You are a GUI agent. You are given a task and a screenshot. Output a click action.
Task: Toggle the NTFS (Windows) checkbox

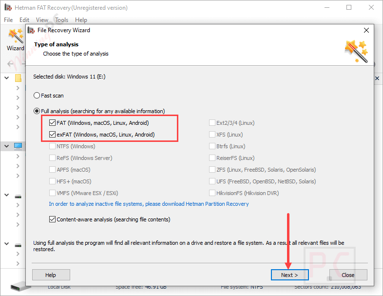52,146
